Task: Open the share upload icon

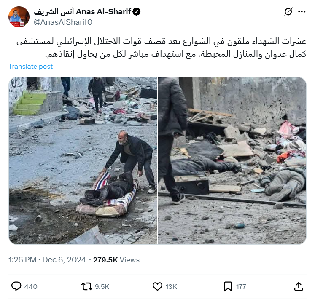Action: [299, 286]
